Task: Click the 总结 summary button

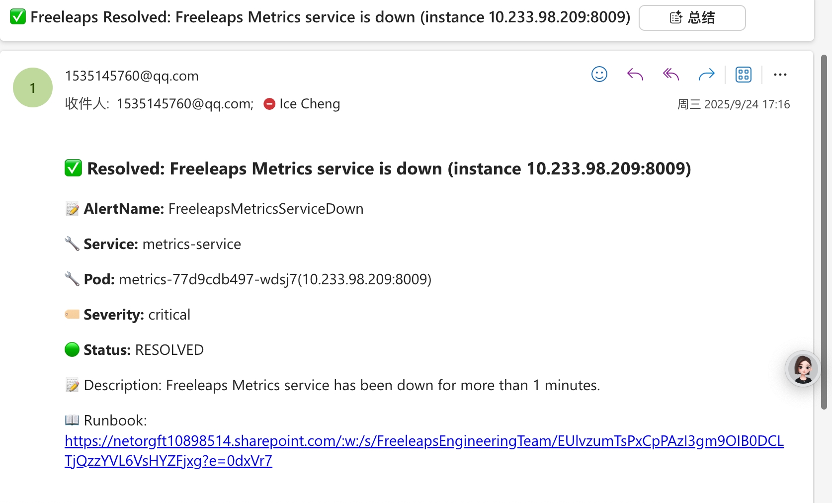Action: point(692,18)
